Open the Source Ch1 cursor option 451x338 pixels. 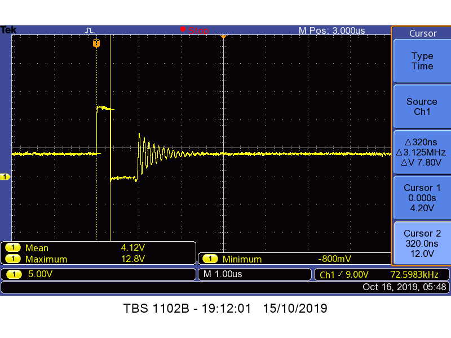tap(422, 106)
